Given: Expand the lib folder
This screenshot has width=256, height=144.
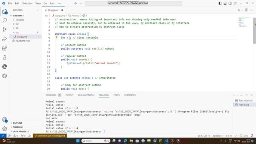Looking at the screenshot, I should pyautogui.click(x=26, y=28).
